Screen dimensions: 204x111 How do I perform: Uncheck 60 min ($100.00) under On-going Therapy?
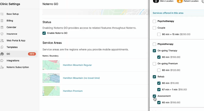(x=159, y=57)
